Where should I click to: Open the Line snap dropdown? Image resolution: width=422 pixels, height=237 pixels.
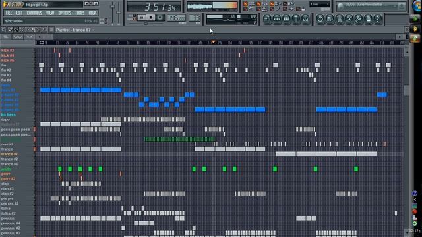pos(320,5)
